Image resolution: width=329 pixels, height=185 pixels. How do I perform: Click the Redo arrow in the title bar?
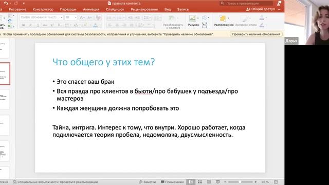tap(16, 3)
